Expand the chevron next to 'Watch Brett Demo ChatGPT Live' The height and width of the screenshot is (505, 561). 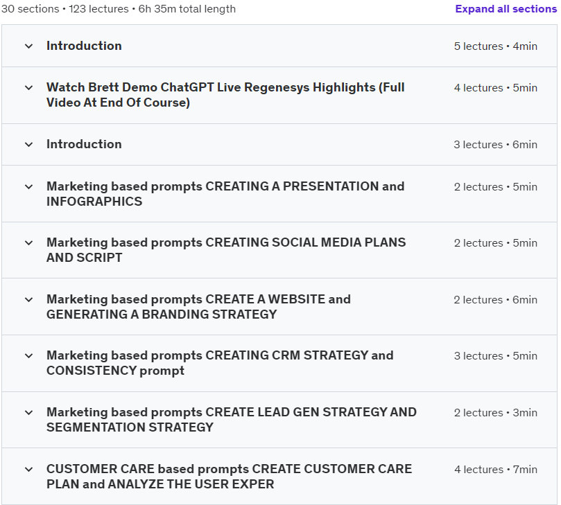(x=29, y=87)
